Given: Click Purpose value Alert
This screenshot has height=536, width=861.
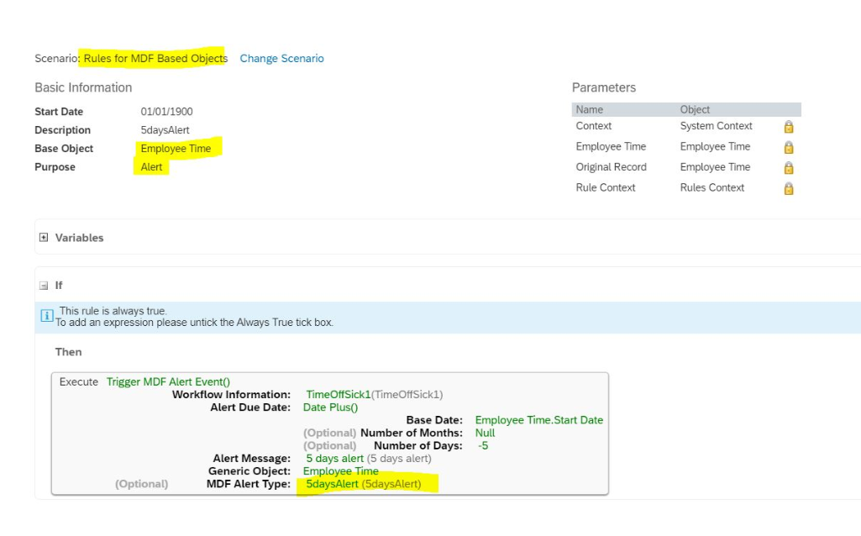Looking at the screenshot, I should click(151, 167).
